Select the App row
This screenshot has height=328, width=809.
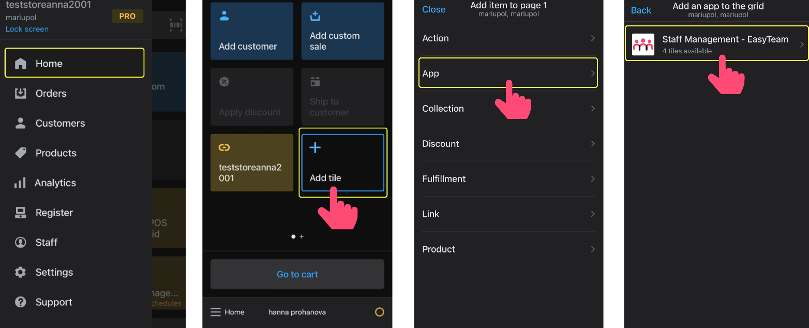(508, 73)
